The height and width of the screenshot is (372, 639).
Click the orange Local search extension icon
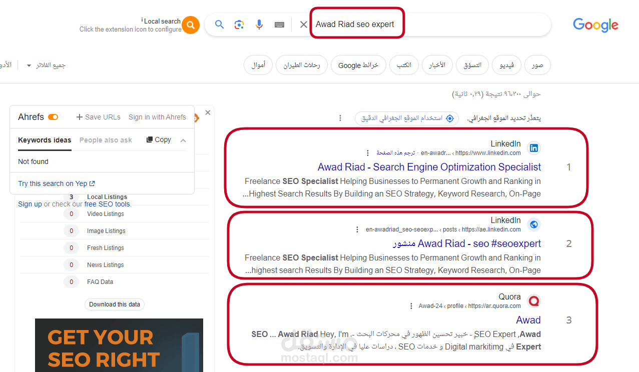190,24
